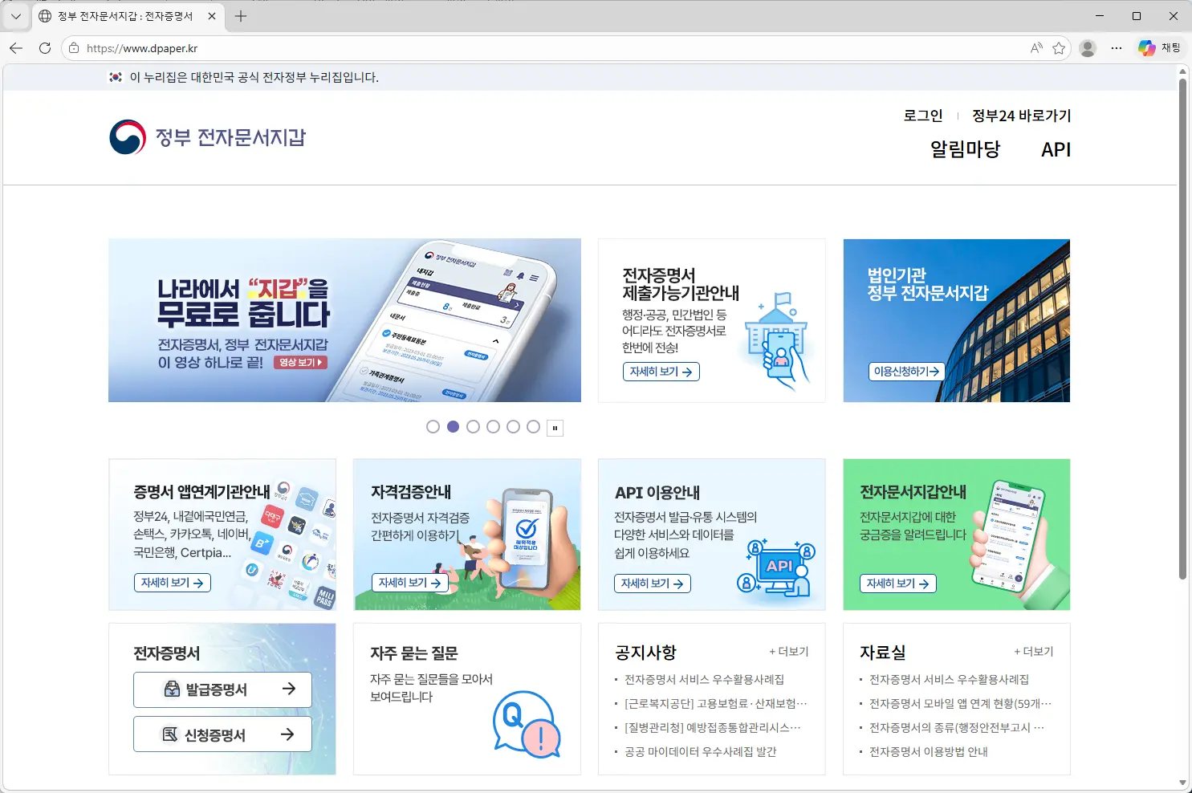
Task: Open the vertical tab list dropdown
Action: coord(15,15)
